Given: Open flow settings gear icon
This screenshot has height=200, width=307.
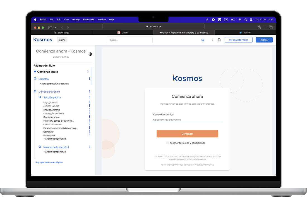Looking at the screenshot, I should point(90,54).
